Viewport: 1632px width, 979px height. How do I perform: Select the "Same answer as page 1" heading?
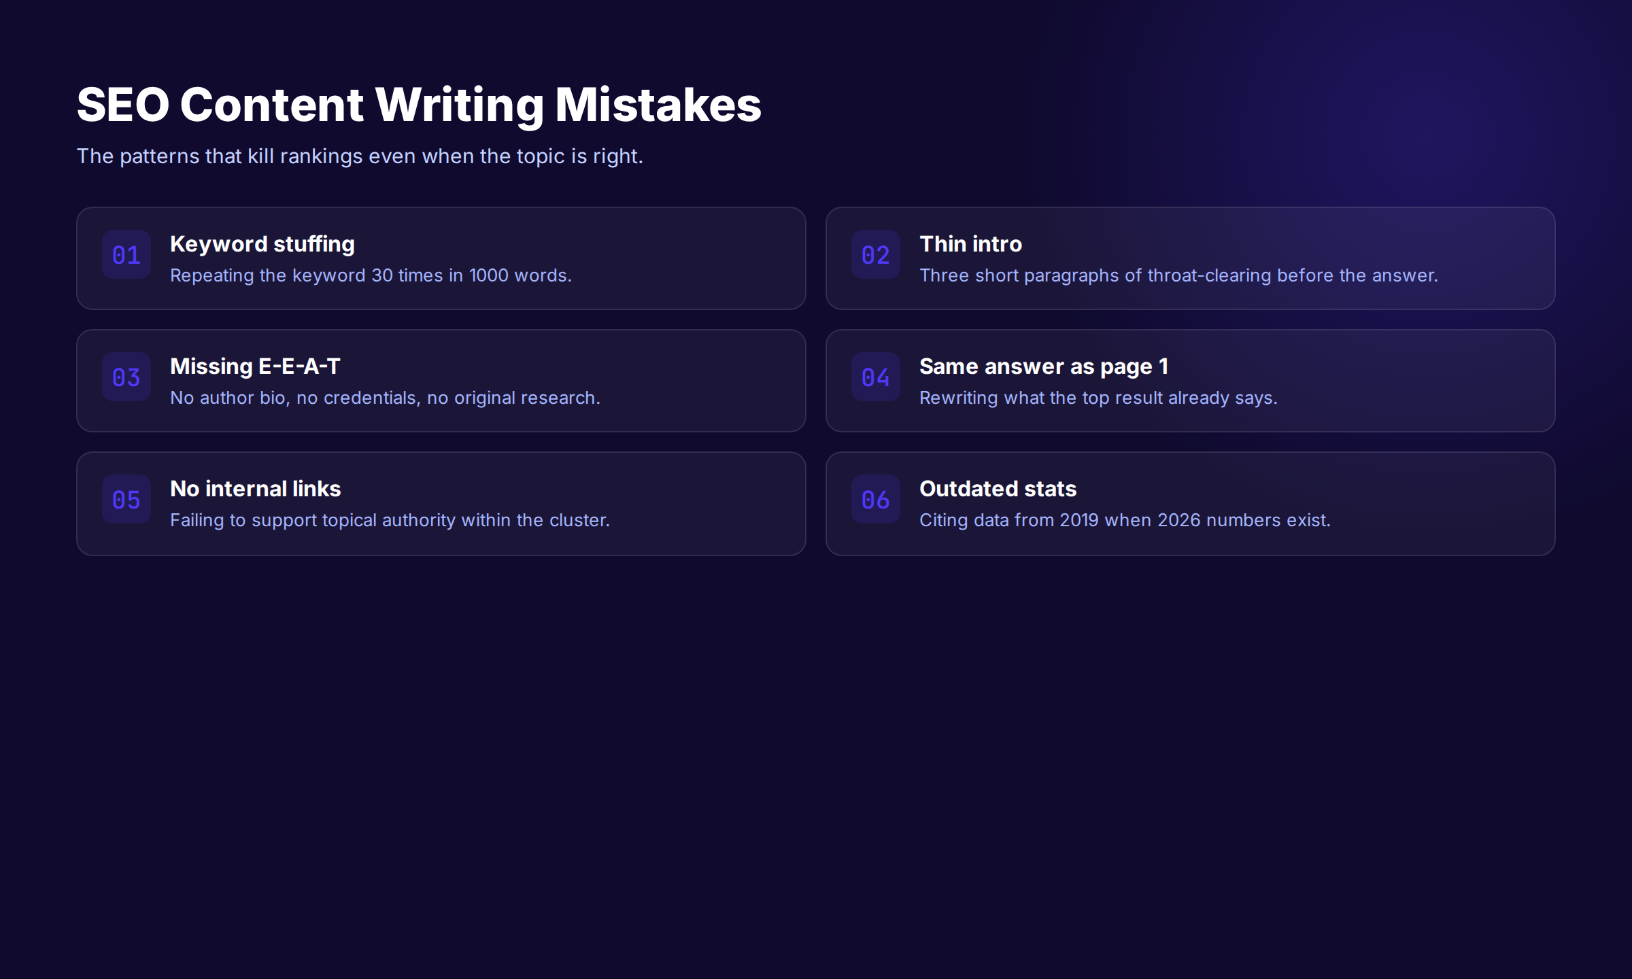point(1044,366)
